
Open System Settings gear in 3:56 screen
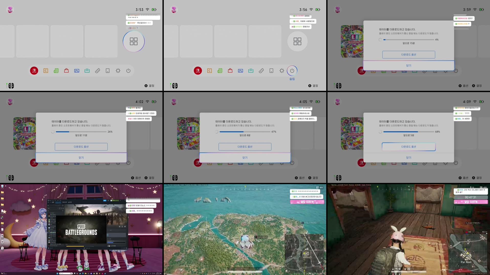click(x=282, y=71)
